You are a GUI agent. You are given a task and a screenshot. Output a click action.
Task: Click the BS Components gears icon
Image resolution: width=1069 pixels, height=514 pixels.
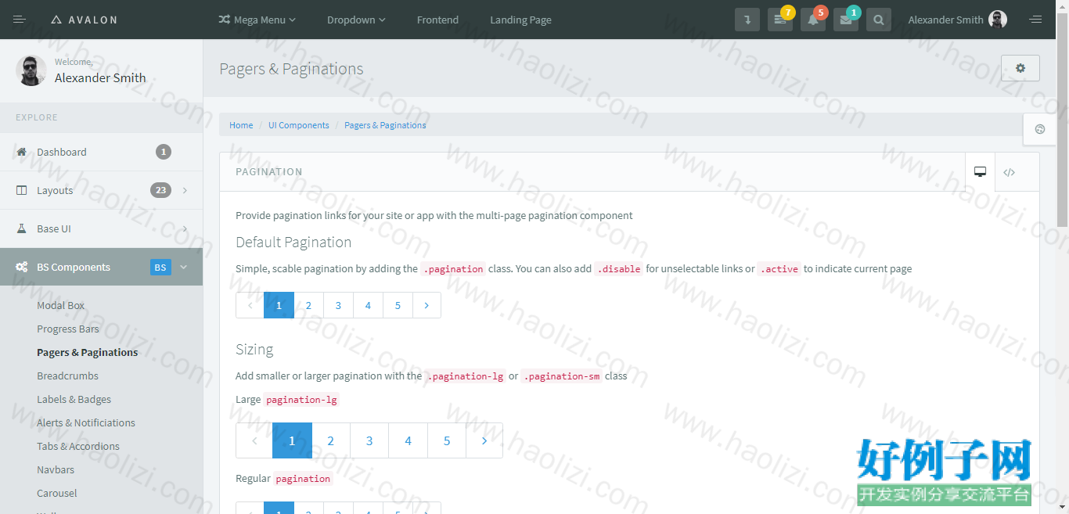[x=22, y=267]
